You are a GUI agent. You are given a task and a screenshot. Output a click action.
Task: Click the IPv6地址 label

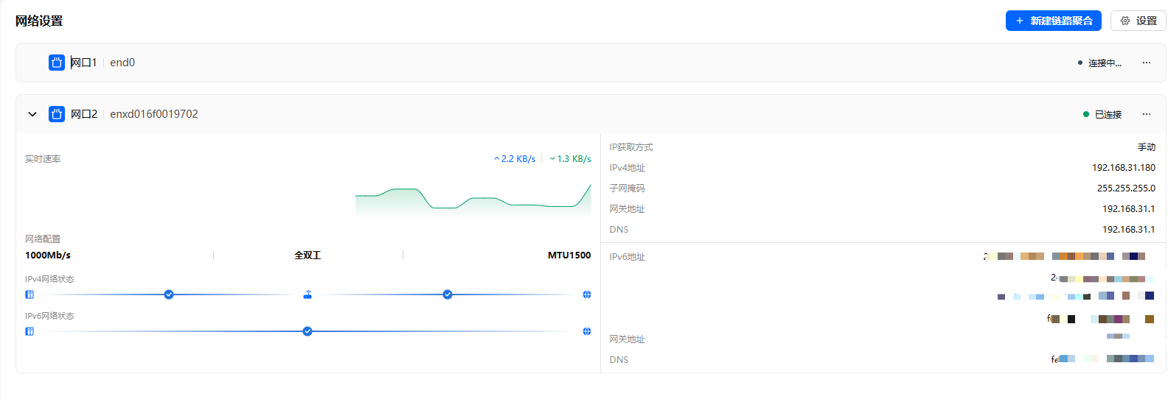click(628, 257)
